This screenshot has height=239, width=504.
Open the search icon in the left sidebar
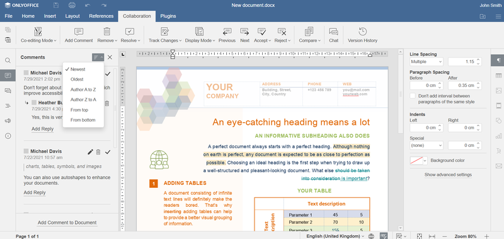coord(8,61)
